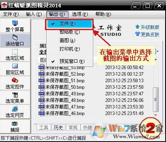Click BMP icon of 未保存截图_50.bmp
The height and width of the screenshot is (142, 166).
click(x=42, y=87)
